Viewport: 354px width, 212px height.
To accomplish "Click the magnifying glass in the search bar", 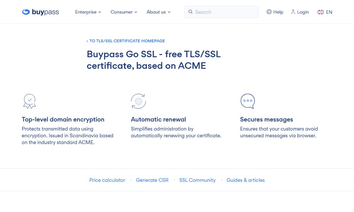I will point(190,12).
